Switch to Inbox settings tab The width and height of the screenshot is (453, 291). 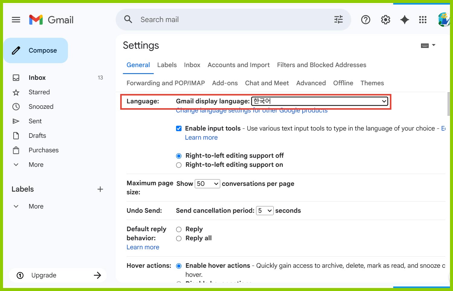(192, 65)
